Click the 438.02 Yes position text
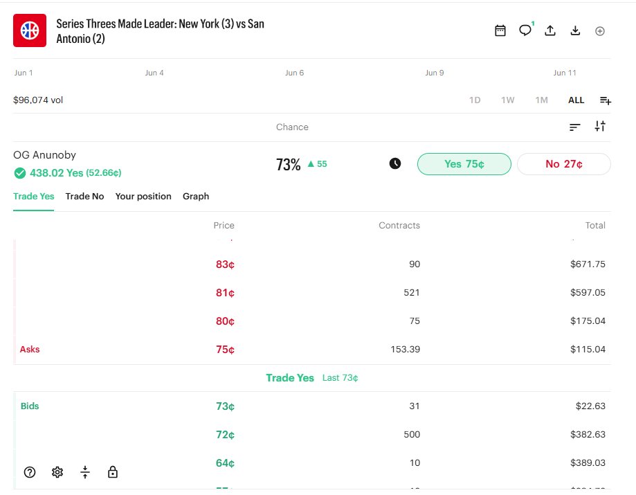636x495 pixels. coord(75,173)
